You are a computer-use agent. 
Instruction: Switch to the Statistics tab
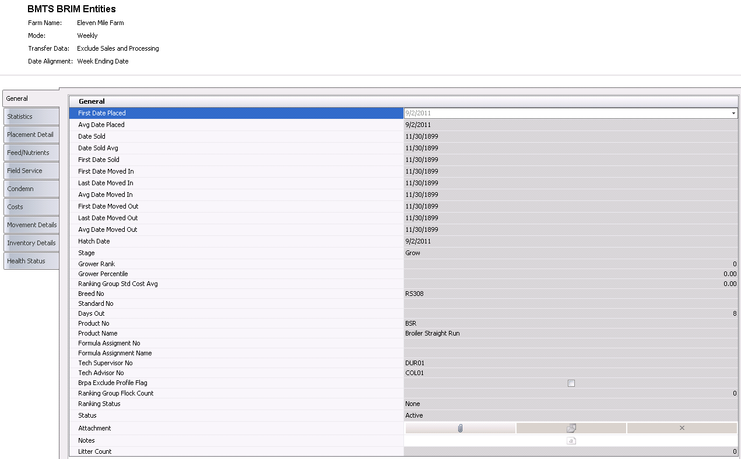point(31,116)
